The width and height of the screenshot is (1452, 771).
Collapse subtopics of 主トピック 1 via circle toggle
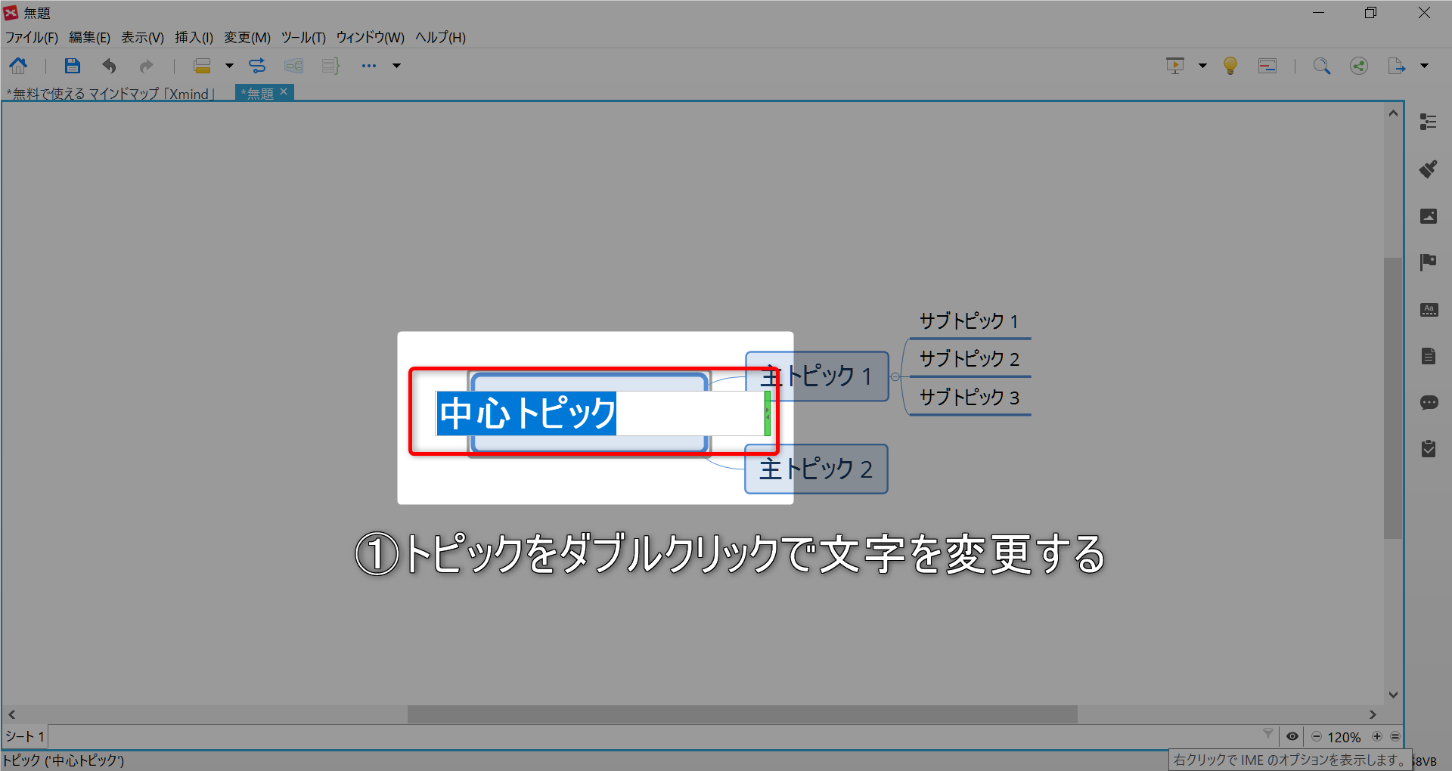click(x=895, y=376)
